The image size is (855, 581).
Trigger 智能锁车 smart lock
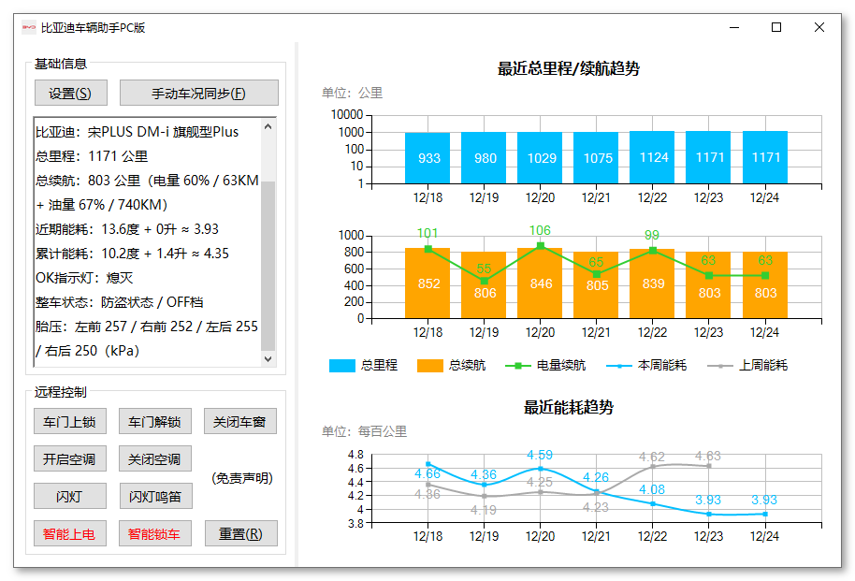154,533
